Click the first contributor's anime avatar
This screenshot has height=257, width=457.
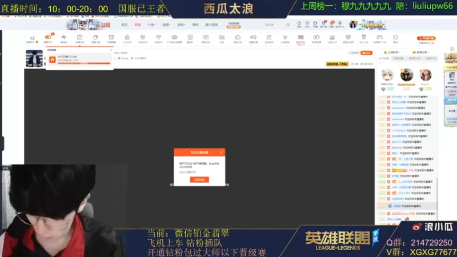[388, 75]
